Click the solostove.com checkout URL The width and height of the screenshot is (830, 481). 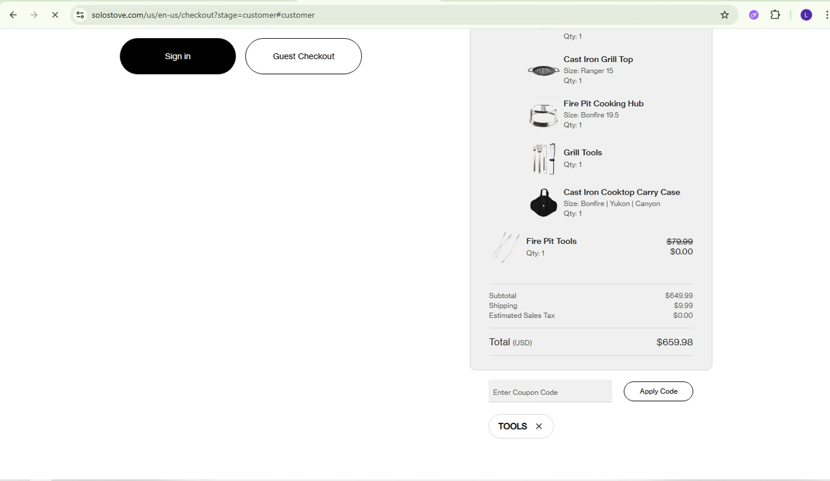coord(203,15)
